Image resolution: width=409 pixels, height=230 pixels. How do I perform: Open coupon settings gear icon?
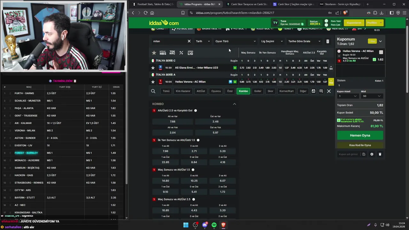pos(372,154)
